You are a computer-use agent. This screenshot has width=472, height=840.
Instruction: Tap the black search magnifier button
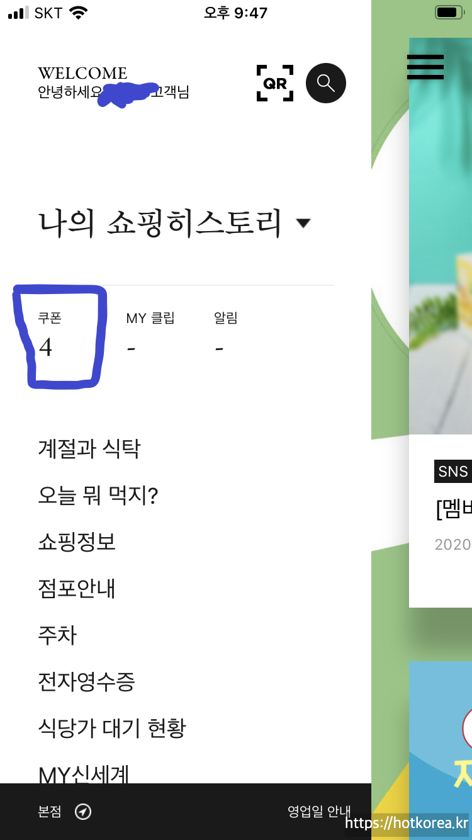(326, 83)
